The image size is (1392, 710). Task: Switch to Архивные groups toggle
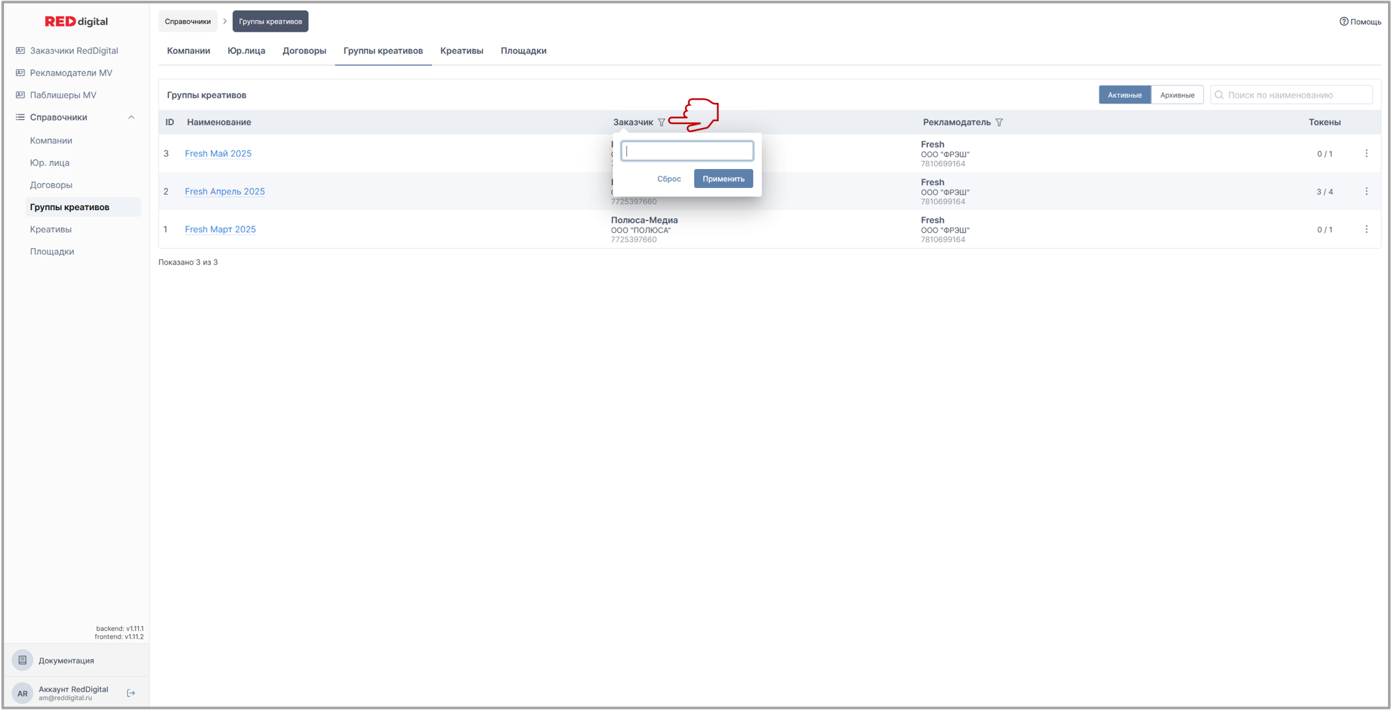pyautogui.click(x=1177, y=95)
